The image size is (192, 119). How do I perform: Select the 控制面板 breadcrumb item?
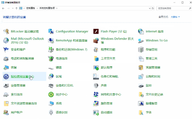31,8
